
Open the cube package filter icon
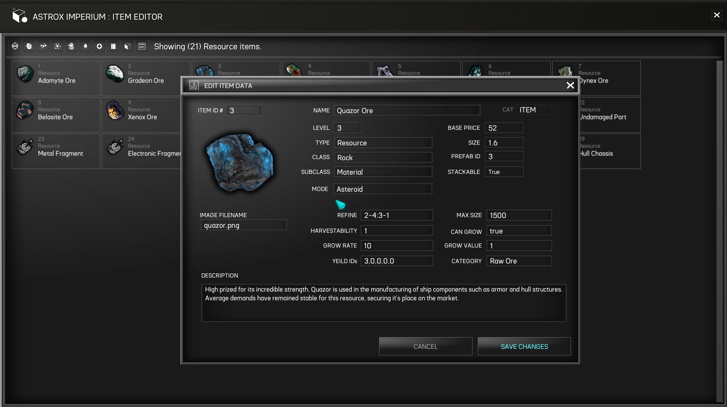click(127, 46)
